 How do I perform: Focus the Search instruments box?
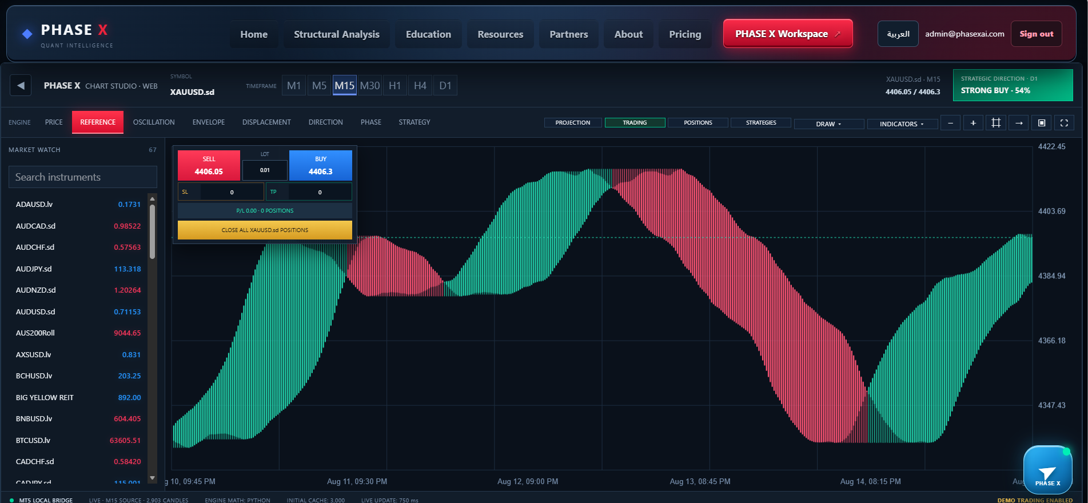[x=83, y=177]
